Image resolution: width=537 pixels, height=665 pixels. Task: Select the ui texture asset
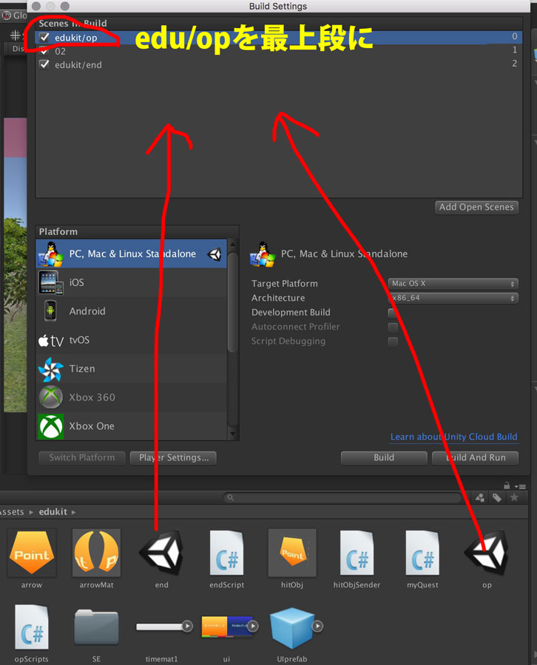(x=226, y=627)
